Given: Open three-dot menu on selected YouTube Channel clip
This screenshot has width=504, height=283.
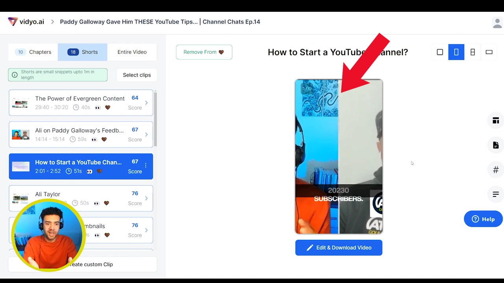Looking at the screenshot, I should pos(146,165).
